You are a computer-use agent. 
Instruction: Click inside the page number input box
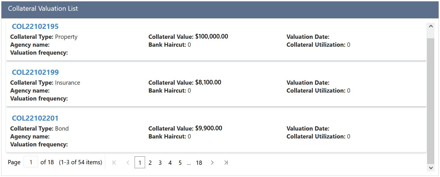[x=31, y=161]
